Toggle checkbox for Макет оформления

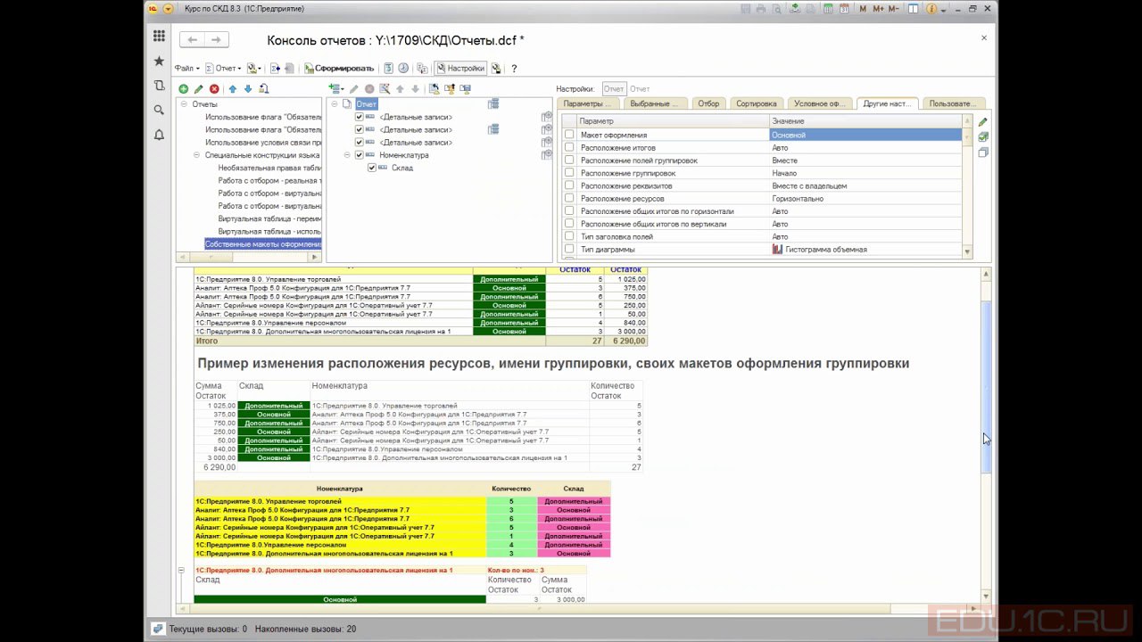(569, 135)
